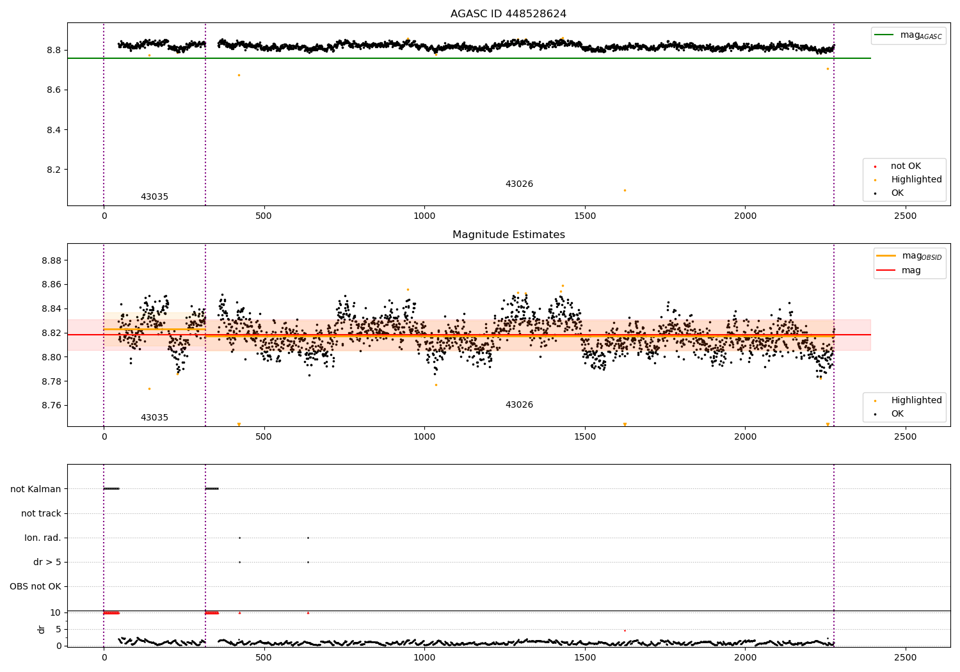Click the 'not Kalman' axis label
Image resolution: width=960 pixels, height=672 pixels.
(36, 489)
